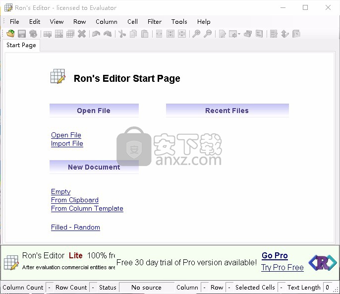Click the document panel icon after the stacked boxes
The image size is (340, 294).
[x=259, y=34]
